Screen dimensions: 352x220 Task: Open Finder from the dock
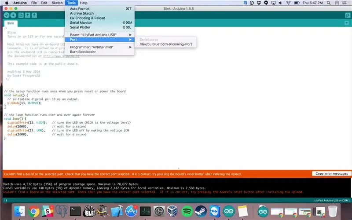tap(19, 211)
